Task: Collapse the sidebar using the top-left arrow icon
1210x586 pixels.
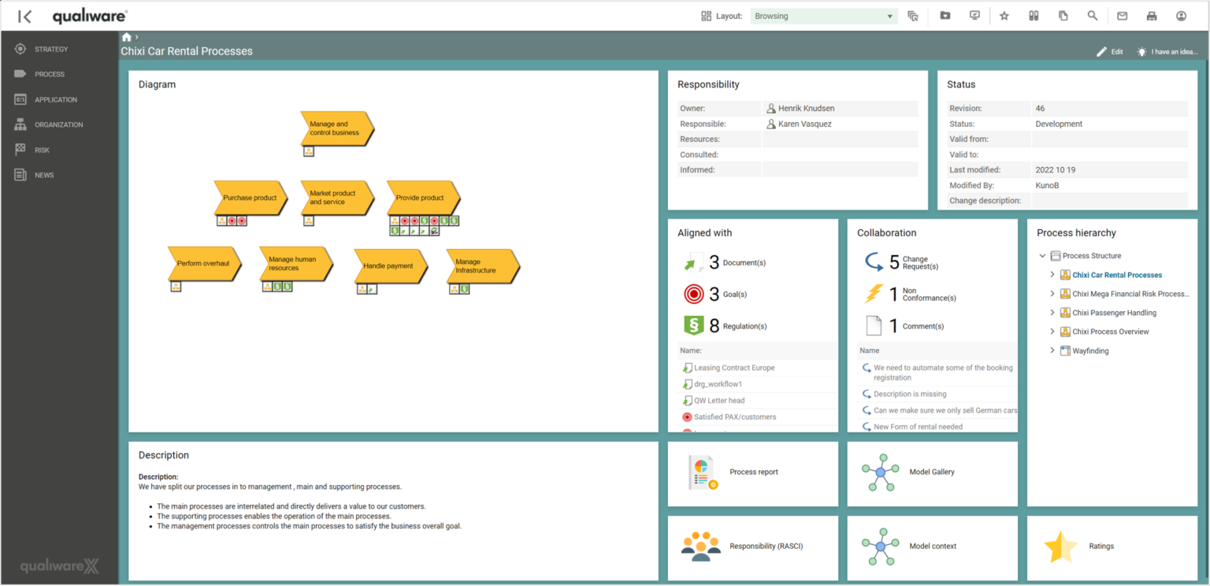Action: tap(24, 17)
